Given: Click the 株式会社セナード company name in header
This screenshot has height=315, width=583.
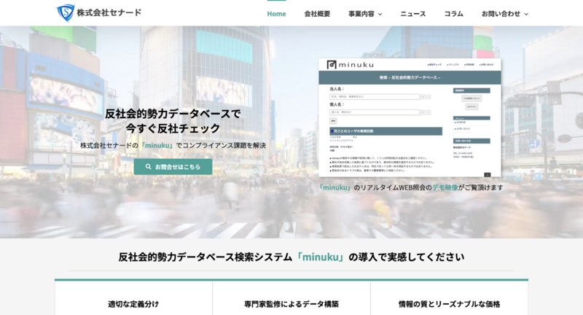Looking at the screenshot, I should (x=109, y=12).
